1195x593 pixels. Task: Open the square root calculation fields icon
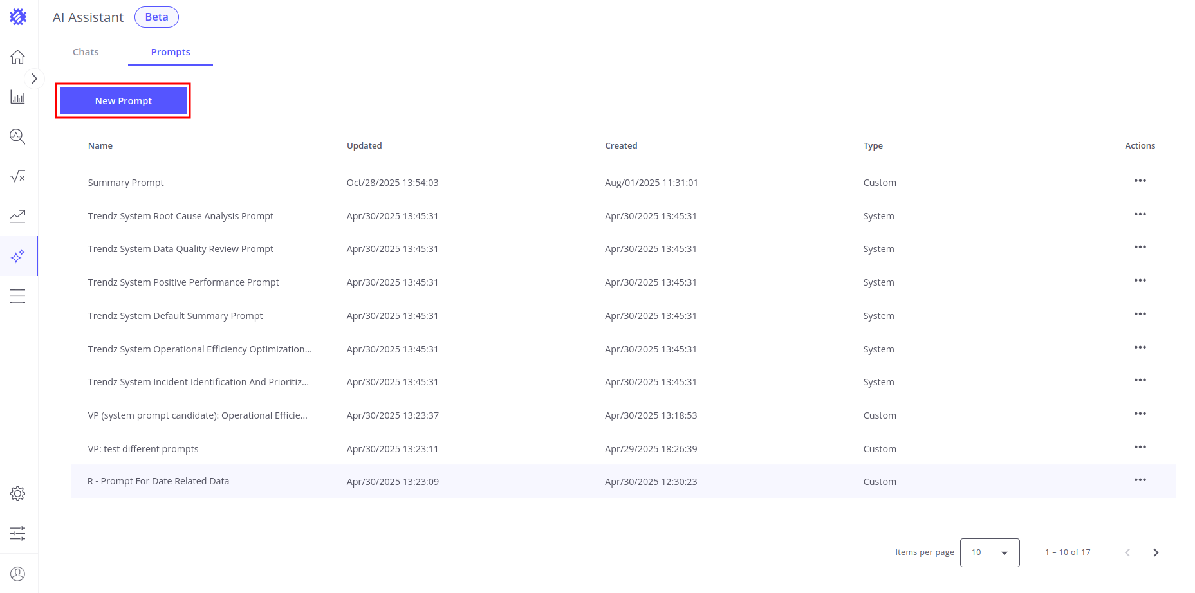click(17, 176)
